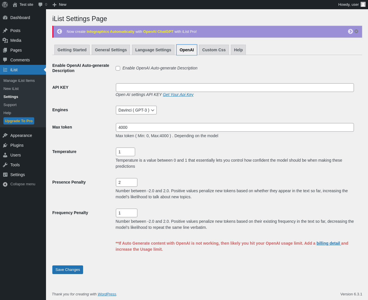Click the Users person icon
This screenshot has width=368, height=300.
pos(5,155)
